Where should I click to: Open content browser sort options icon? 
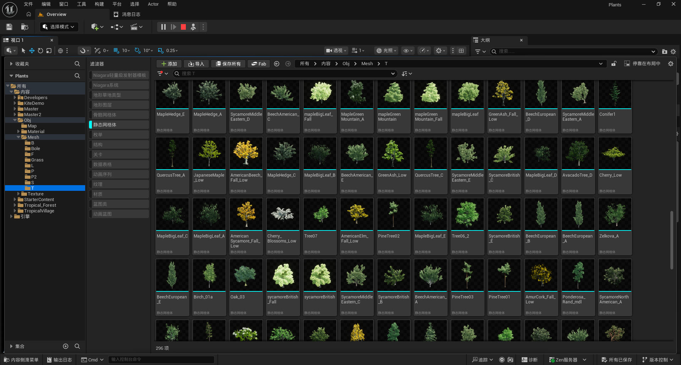[406, 74]
